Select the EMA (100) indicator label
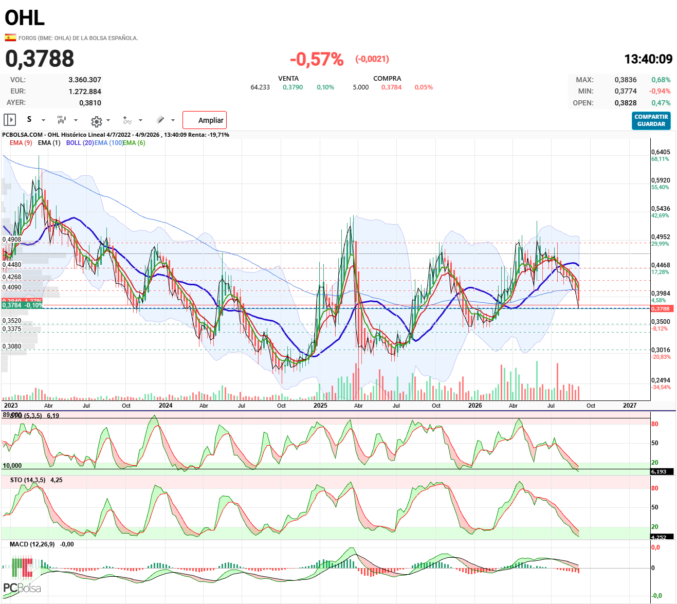Screen dimensions: 677x604 click(108, 143)
